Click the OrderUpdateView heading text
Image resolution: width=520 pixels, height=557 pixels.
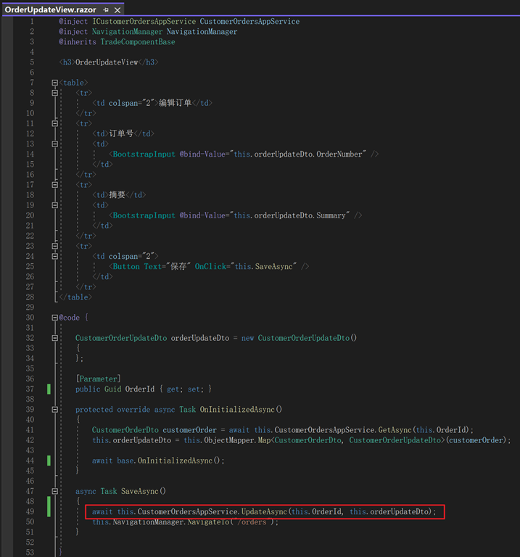click(x=107, y=62)
